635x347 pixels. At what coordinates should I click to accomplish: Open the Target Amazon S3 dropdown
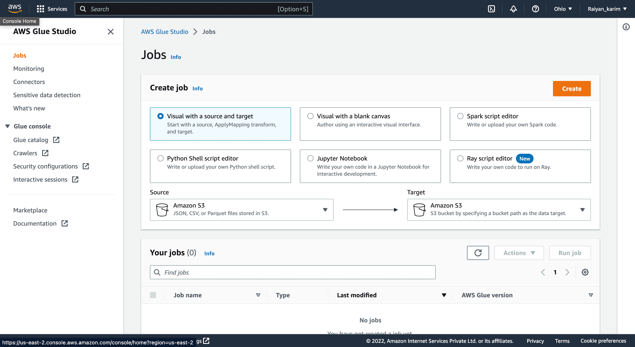pyautogui.click(x=499, y=210)
